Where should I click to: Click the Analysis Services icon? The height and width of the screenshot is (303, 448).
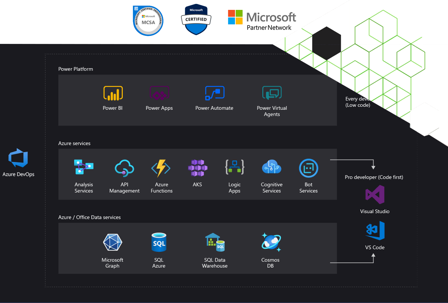click(84, 167)
